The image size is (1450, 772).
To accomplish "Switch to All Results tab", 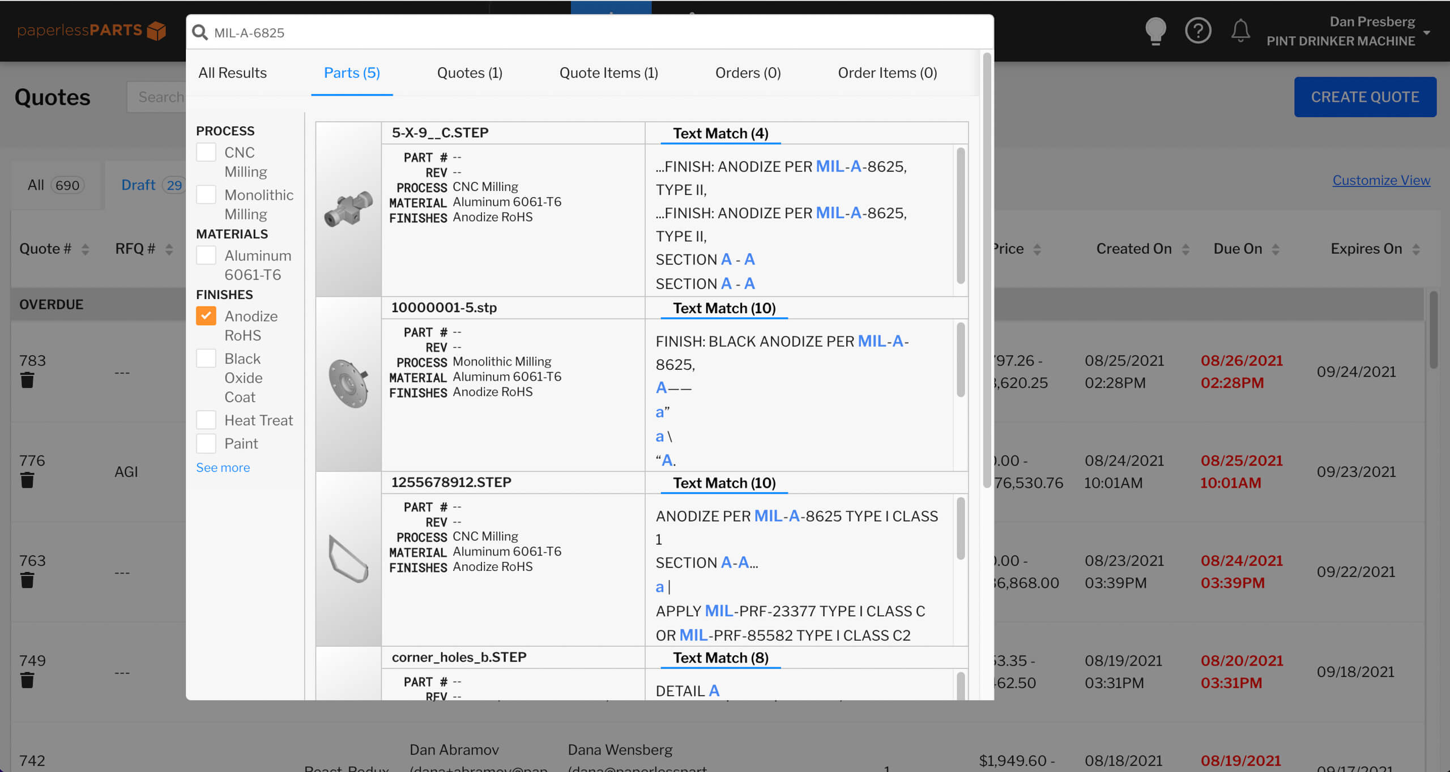I will coord(232,73).
